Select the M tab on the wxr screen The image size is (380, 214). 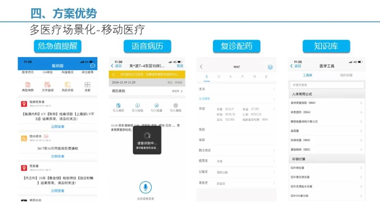[254, 77]
